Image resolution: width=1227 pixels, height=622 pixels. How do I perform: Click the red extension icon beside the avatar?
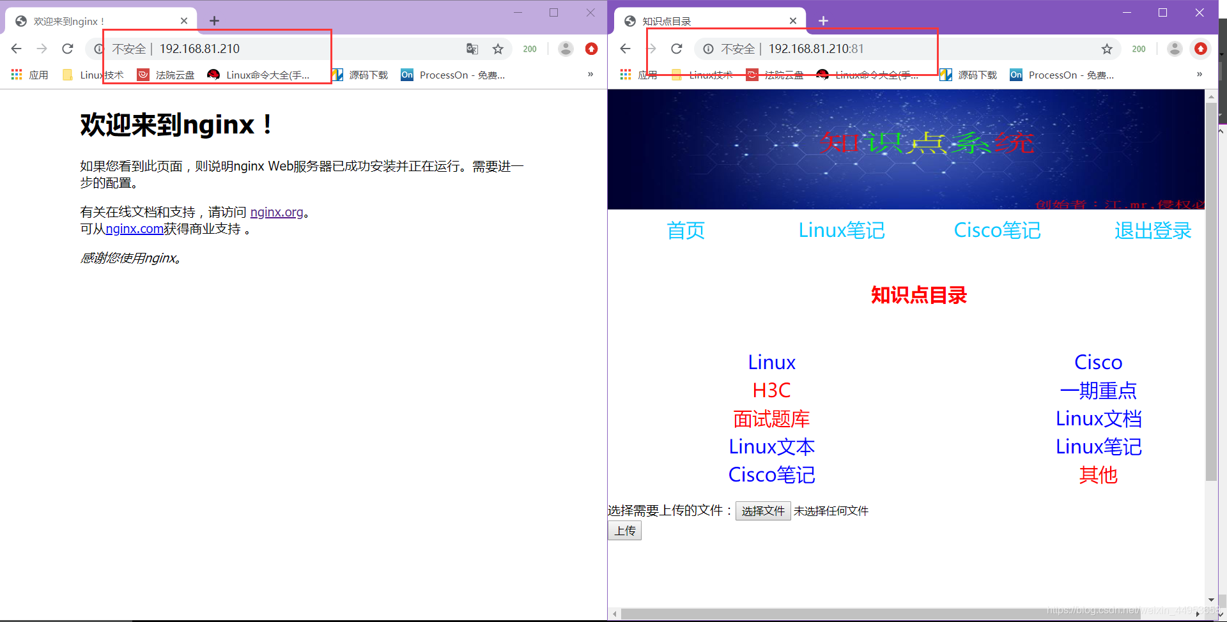(591, 49)
